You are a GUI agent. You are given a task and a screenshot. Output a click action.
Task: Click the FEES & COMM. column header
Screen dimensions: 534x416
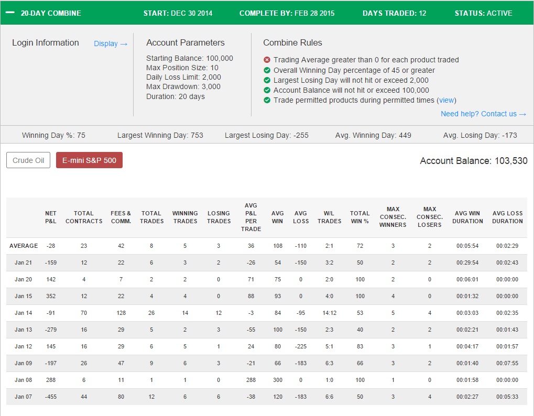click(121, 217)
